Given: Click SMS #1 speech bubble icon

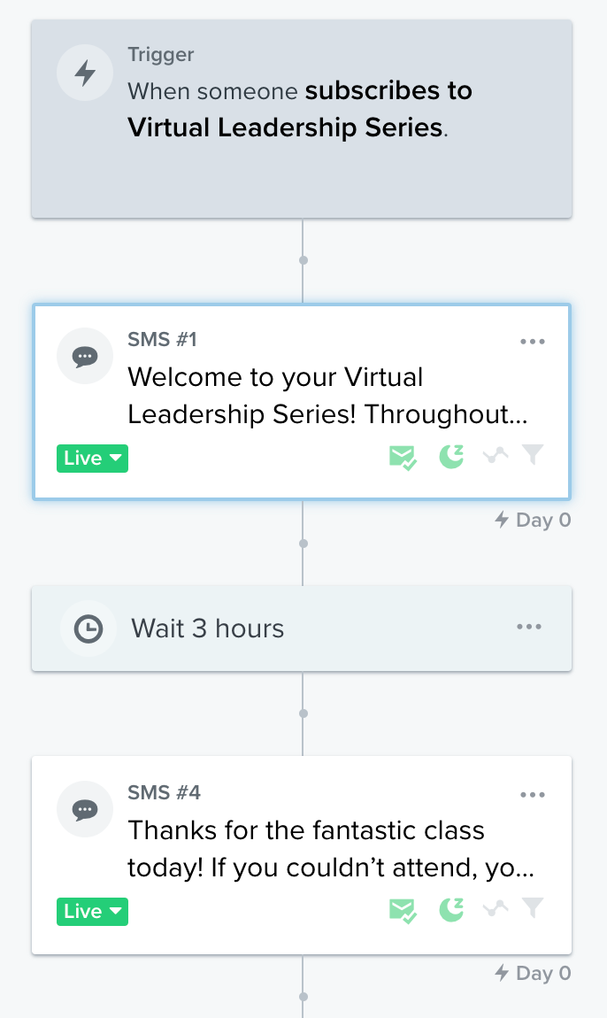Looking at the screenshot, I should (85, 357).
